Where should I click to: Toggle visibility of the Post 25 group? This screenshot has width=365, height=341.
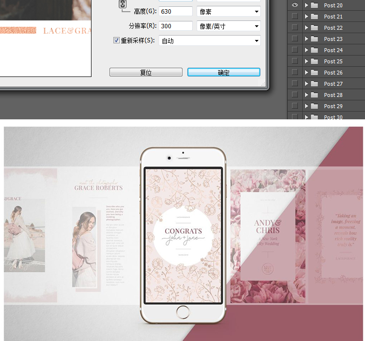pos(294,61)
